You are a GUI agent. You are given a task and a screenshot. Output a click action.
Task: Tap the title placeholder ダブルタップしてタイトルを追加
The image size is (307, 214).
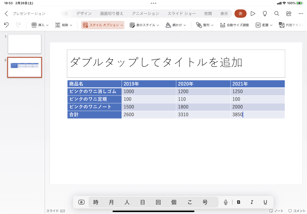click(x=176, y=64)
